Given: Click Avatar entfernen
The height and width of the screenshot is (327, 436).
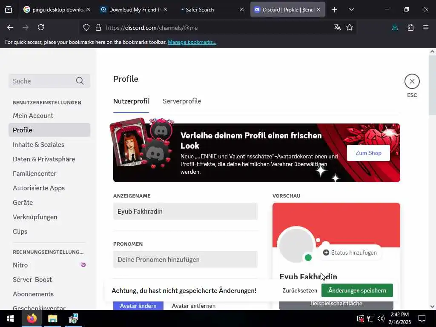Looking at the screenshot, I should click(x=194, y=306).
